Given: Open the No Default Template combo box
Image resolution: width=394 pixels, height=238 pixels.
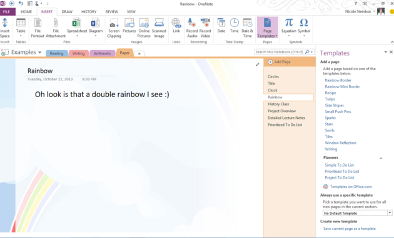Looking at the screenshot, I should [357, 213].
